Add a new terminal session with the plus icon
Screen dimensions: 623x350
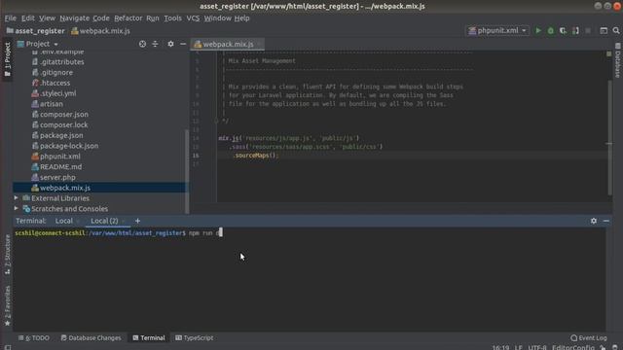(x=137, y=221)
